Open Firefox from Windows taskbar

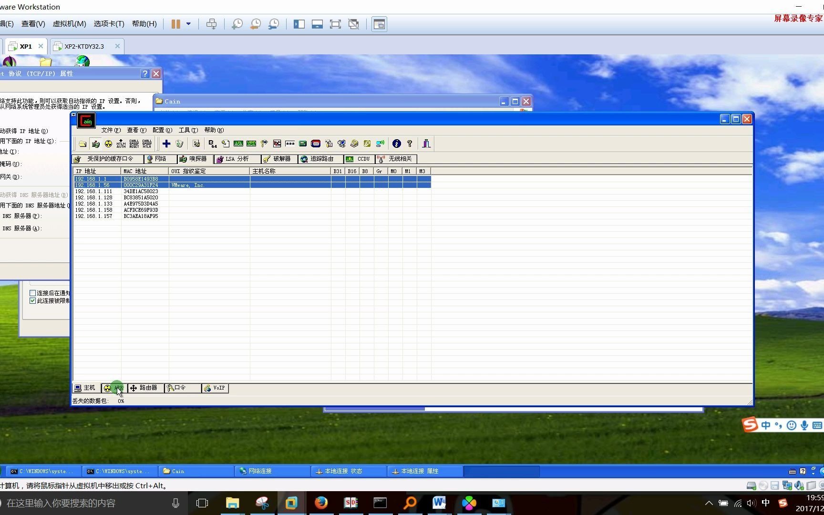(x=321, y=503)
